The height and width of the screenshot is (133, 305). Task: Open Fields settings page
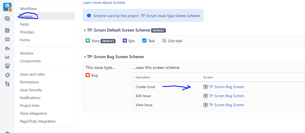[x=24, y=24]
